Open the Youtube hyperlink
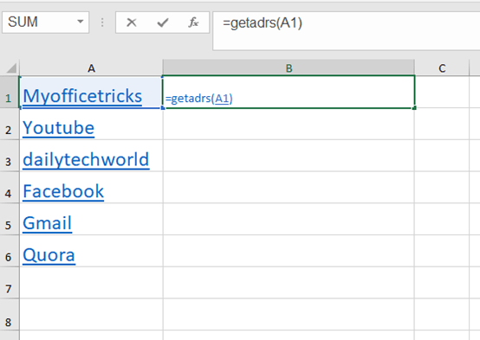Screen dimensions: 480x340 (x=58, y=128)
